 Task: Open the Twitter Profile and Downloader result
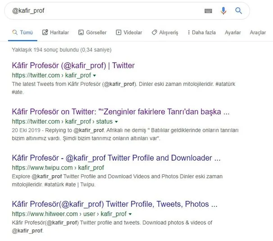(116, 158)
